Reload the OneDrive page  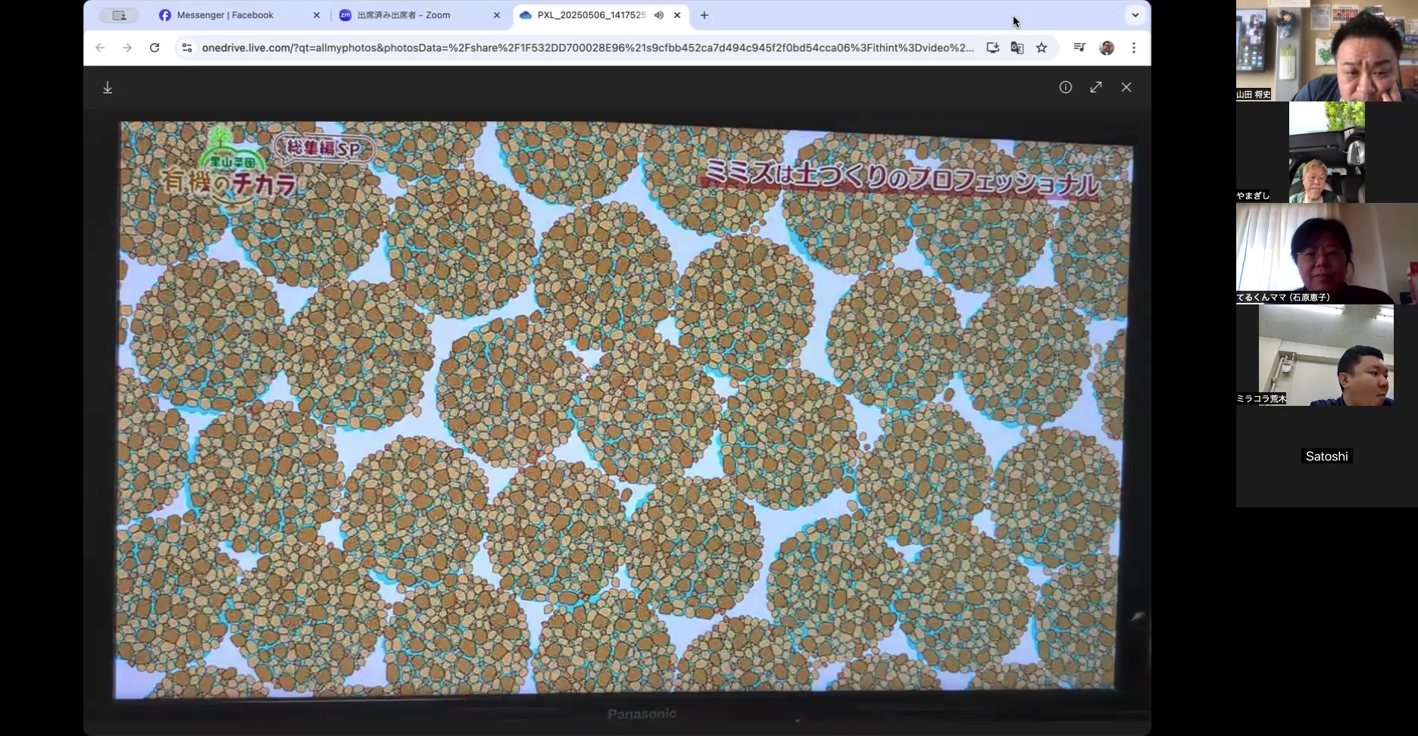[x=155, y=48]
